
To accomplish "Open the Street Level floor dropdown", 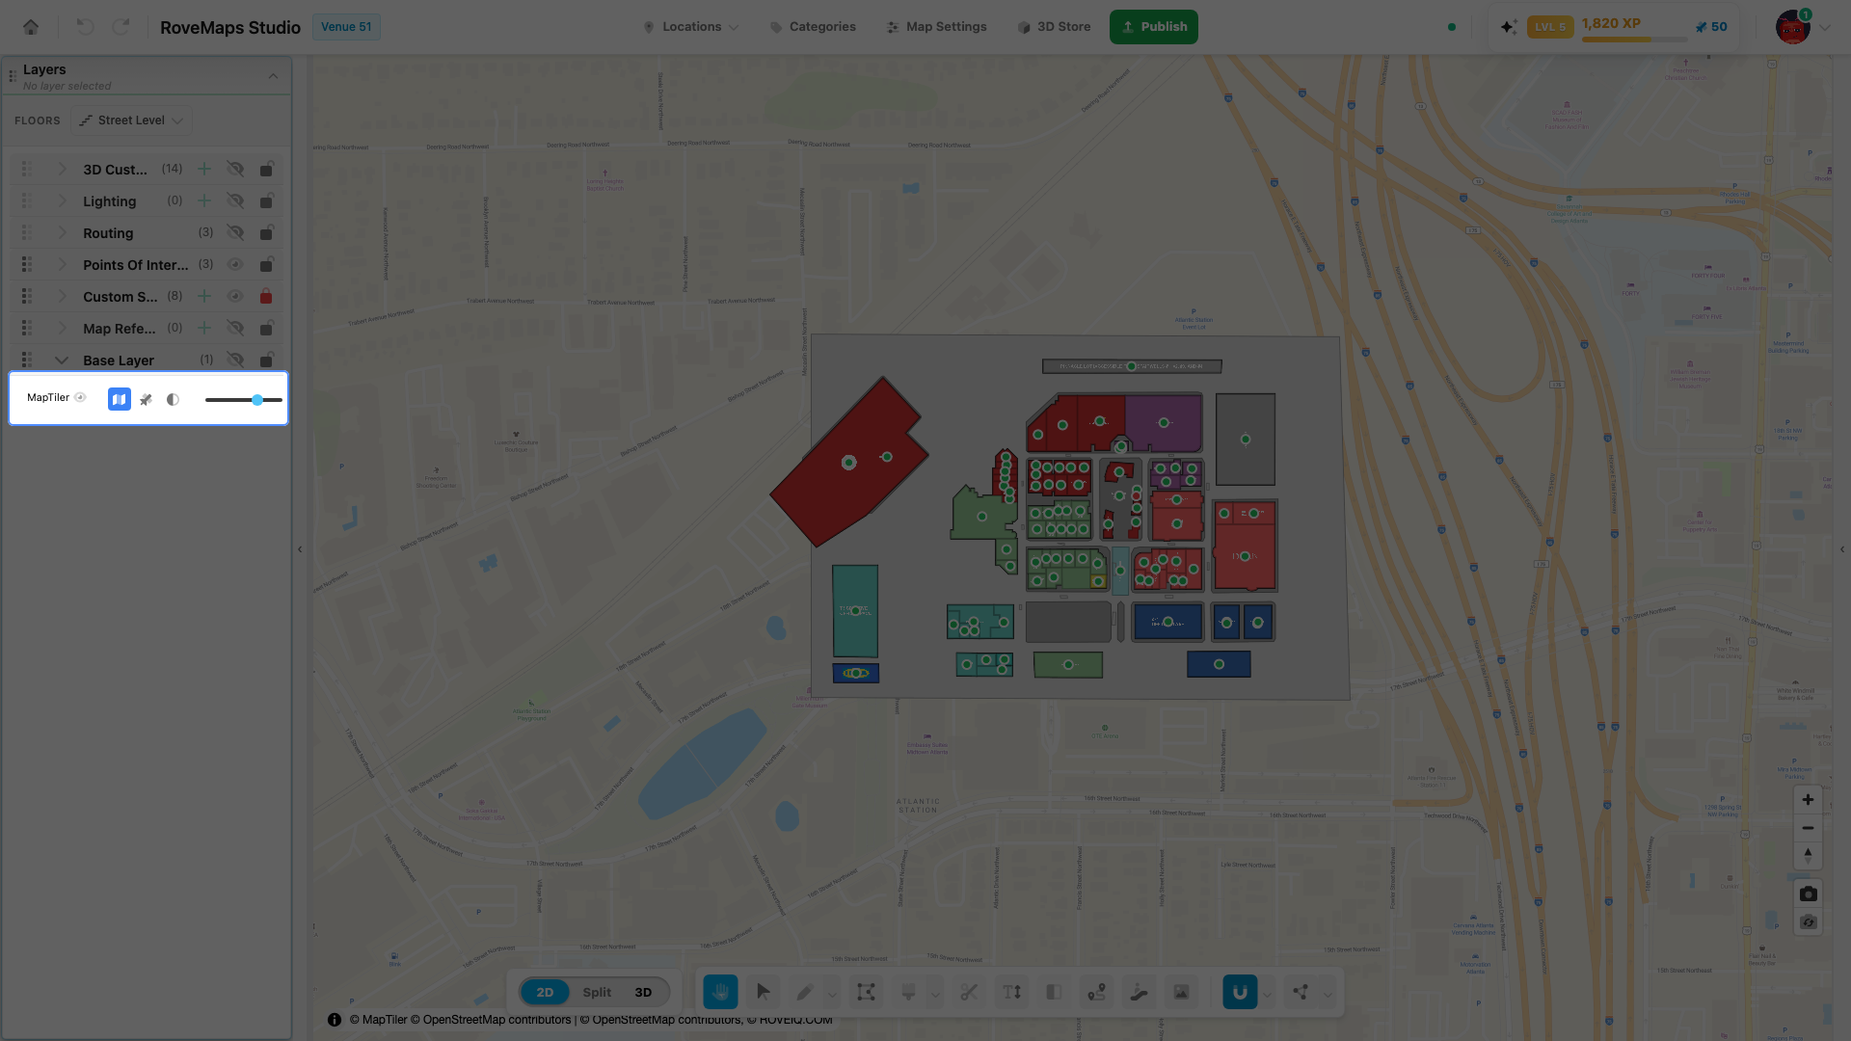I will point(131,120).
